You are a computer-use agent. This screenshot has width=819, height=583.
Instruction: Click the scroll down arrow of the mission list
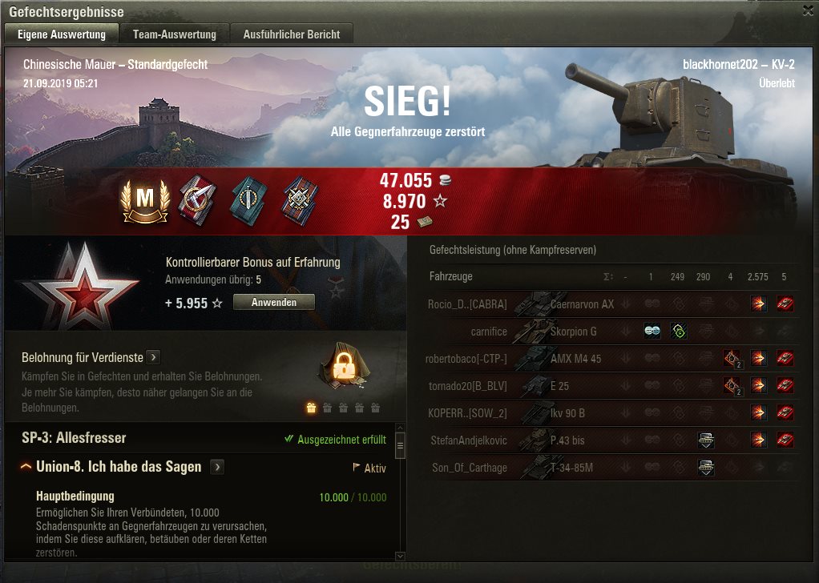(x=400, y=556)
